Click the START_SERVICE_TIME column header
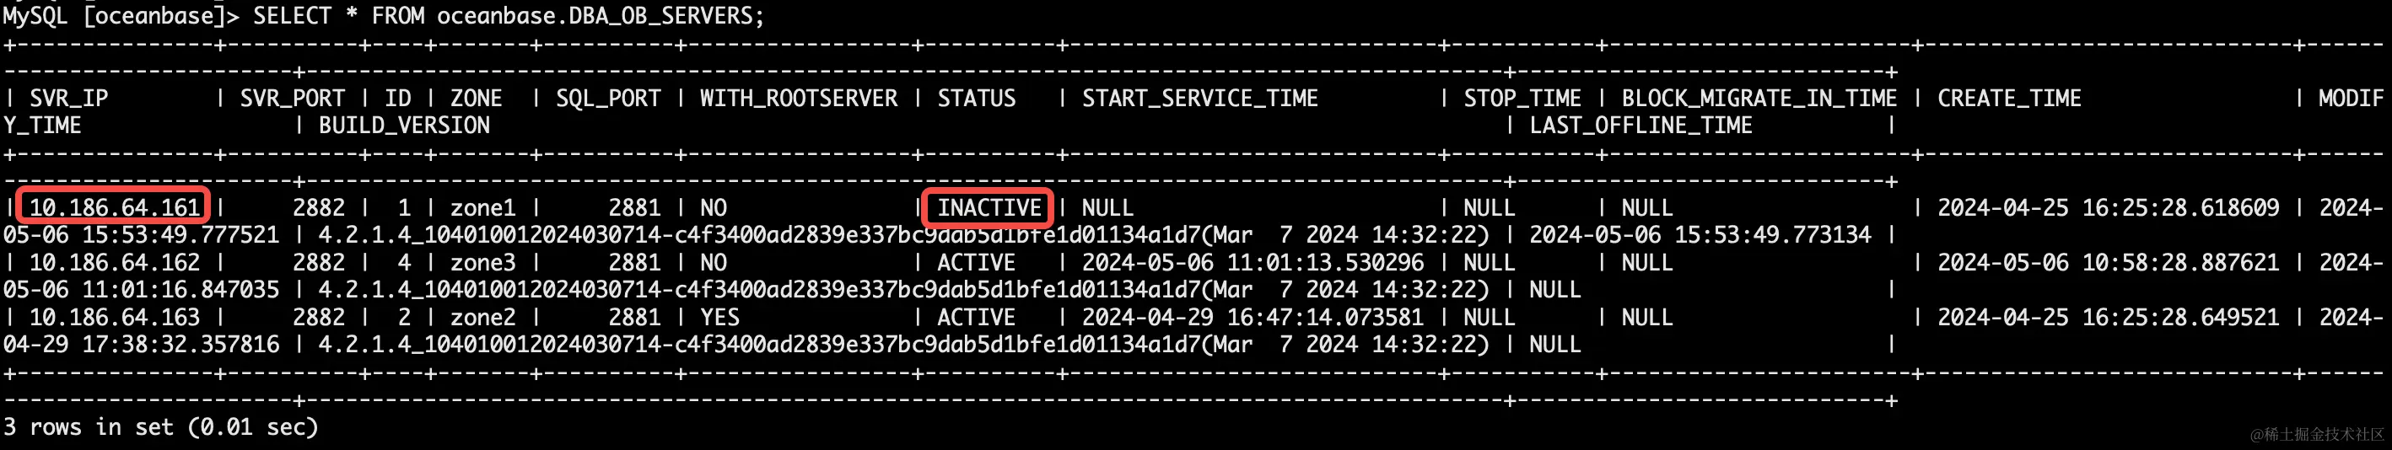 pos(1199,99)
